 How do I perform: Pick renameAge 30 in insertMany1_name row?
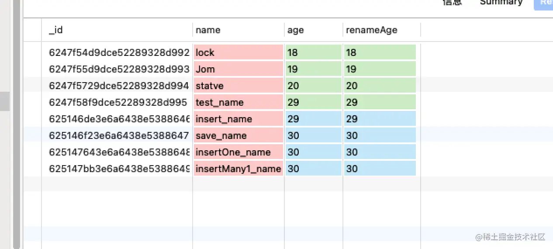(x=380, y=169)
